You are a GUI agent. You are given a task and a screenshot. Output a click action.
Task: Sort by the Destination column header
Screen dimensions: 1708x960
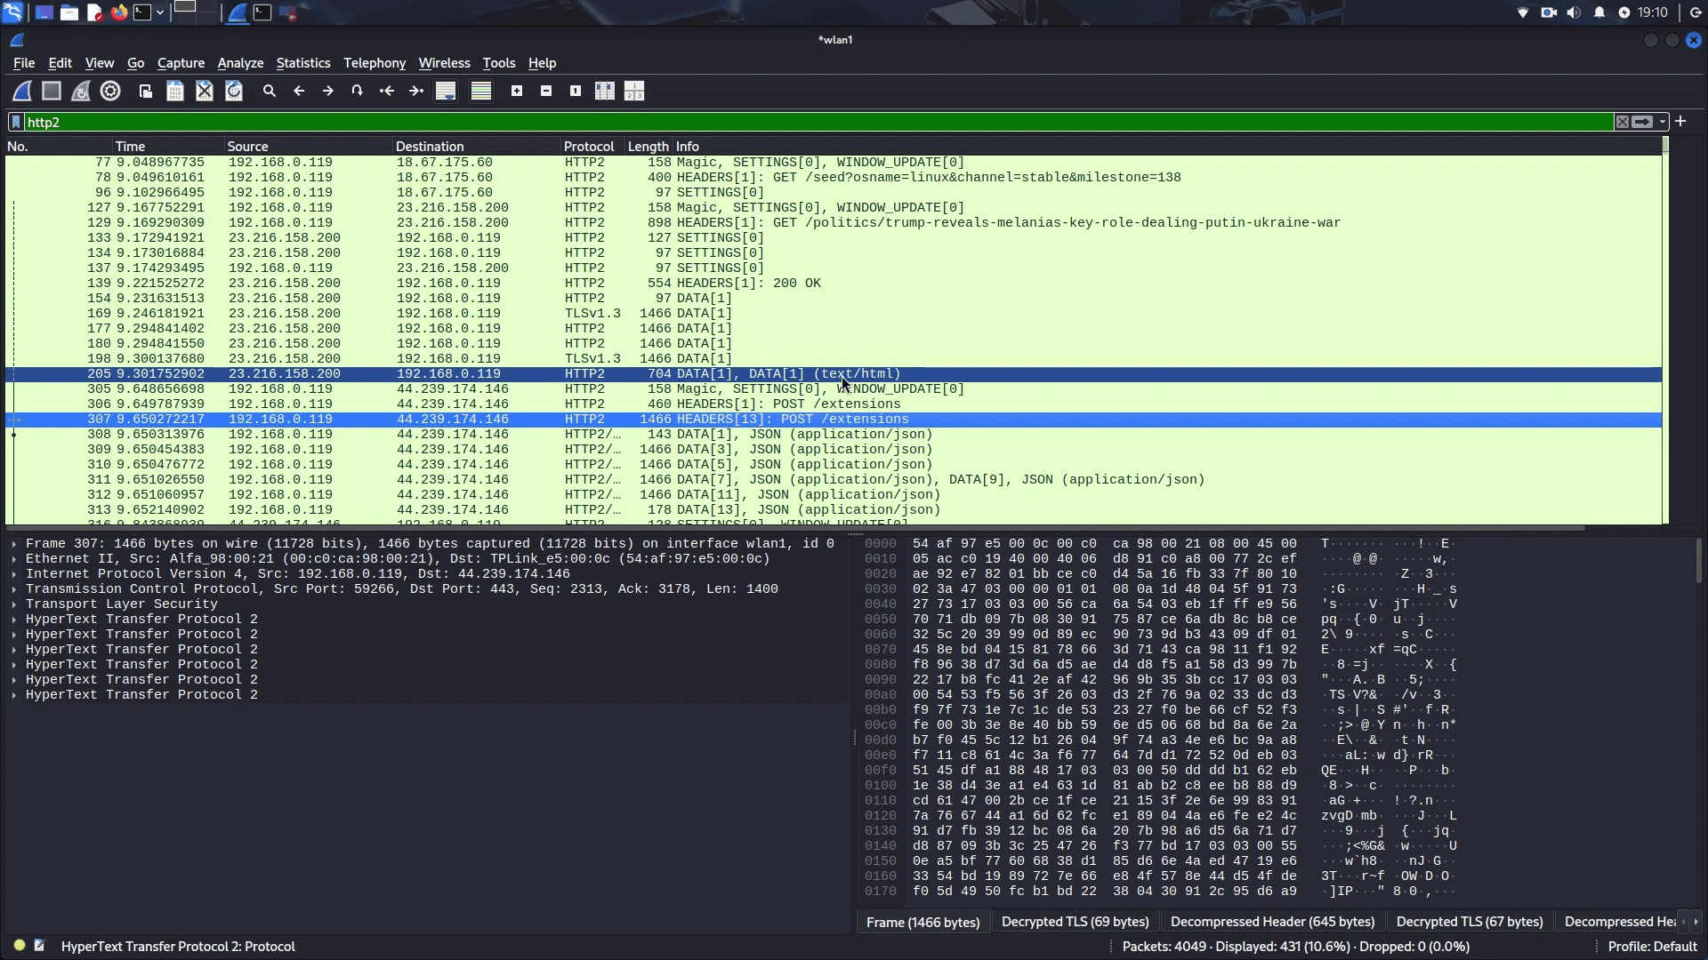click(x=476, y=146)
